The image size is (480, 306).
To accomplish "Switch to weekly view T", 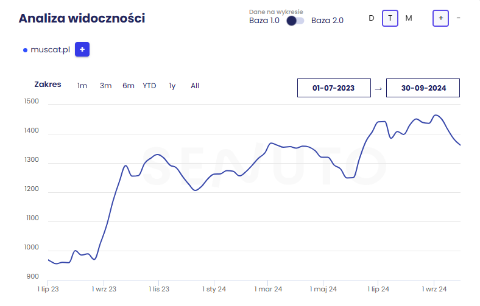I will 390,18.
